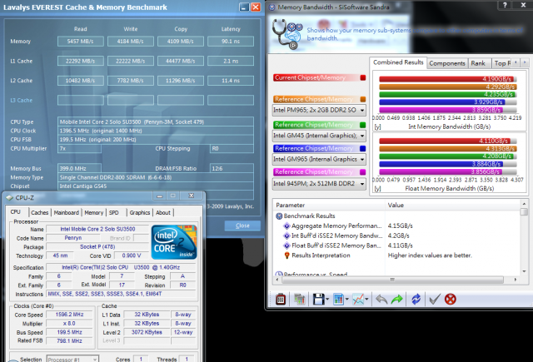Click the L2 Cache Write 7782 MB/s field
Screen dimensions: 533x362
pos(131,81)
